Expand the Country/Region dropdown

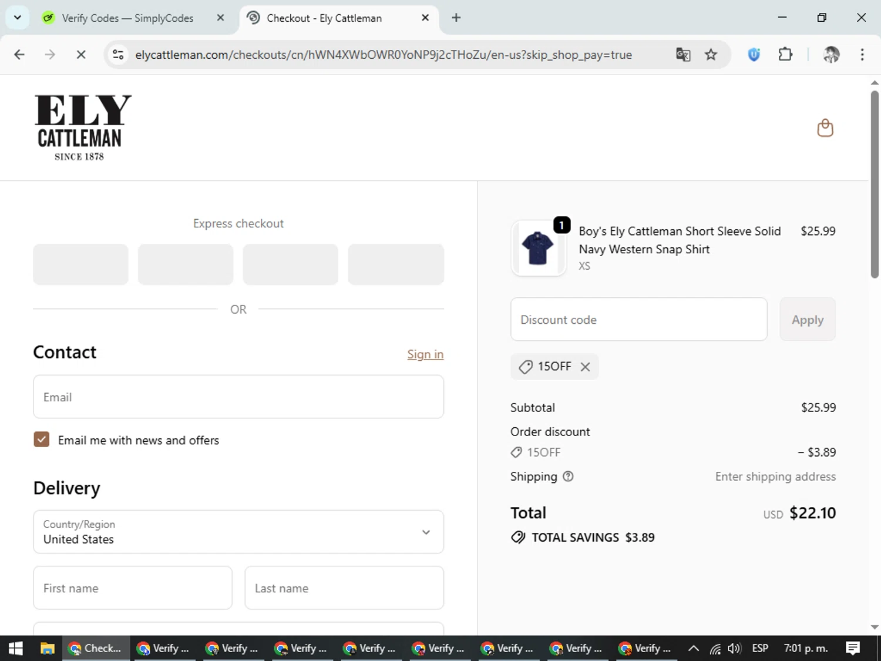pos(238,532)
